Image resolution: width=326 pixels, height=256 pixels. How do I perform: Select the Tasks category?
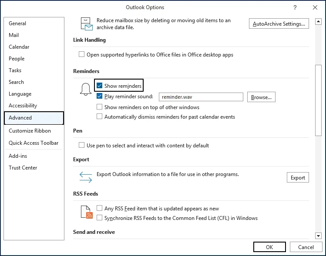click(x=34, y=70)
